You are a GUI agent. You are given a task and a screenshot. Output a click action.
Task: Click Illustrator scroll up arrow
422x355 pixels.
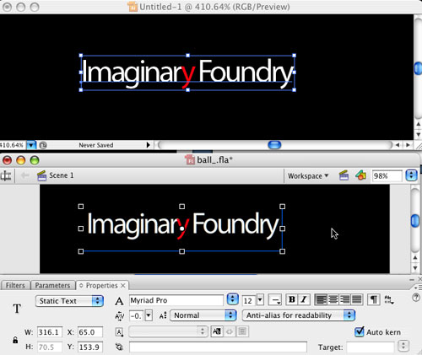(x=418, y=124)
